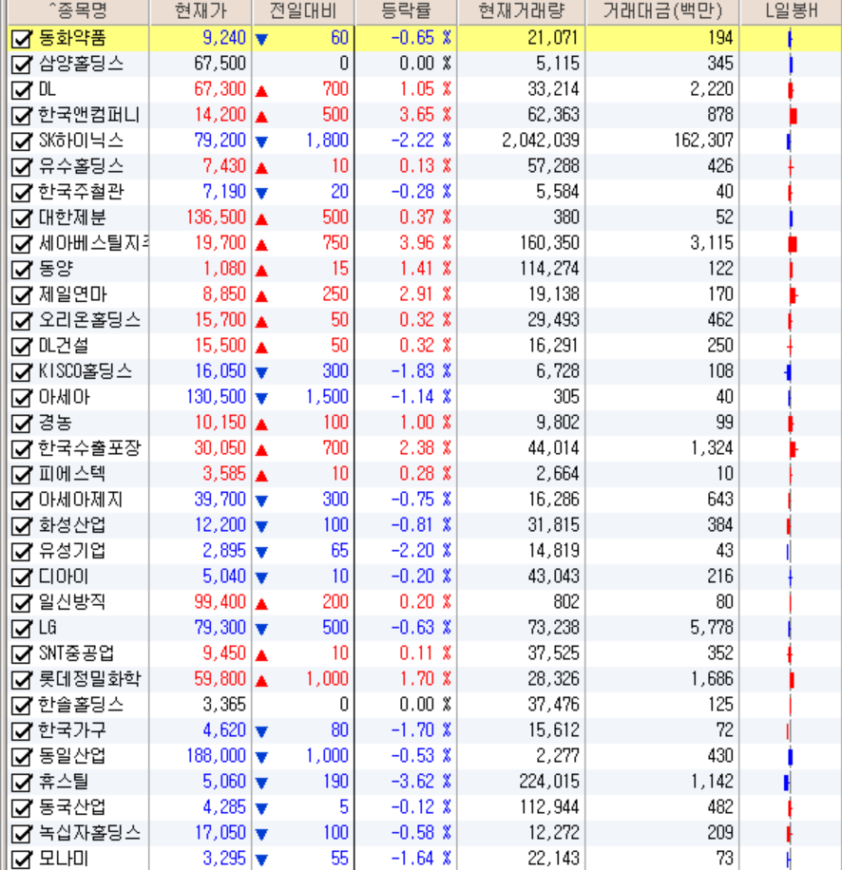Viewport: 842px width, 870px height.
Task: Sort by 종목명 column header
Action: click(78, 11)
